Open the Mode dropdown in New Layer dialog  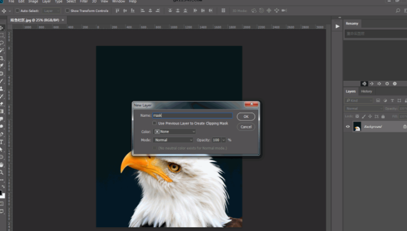pyautogui.click(x=173, y=140)
